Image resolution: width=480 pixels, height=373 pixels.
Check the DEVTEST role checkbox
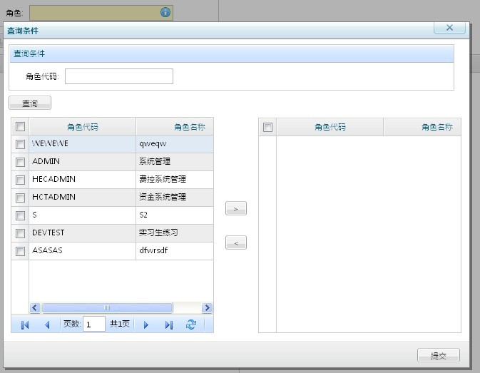coord(20,233)
